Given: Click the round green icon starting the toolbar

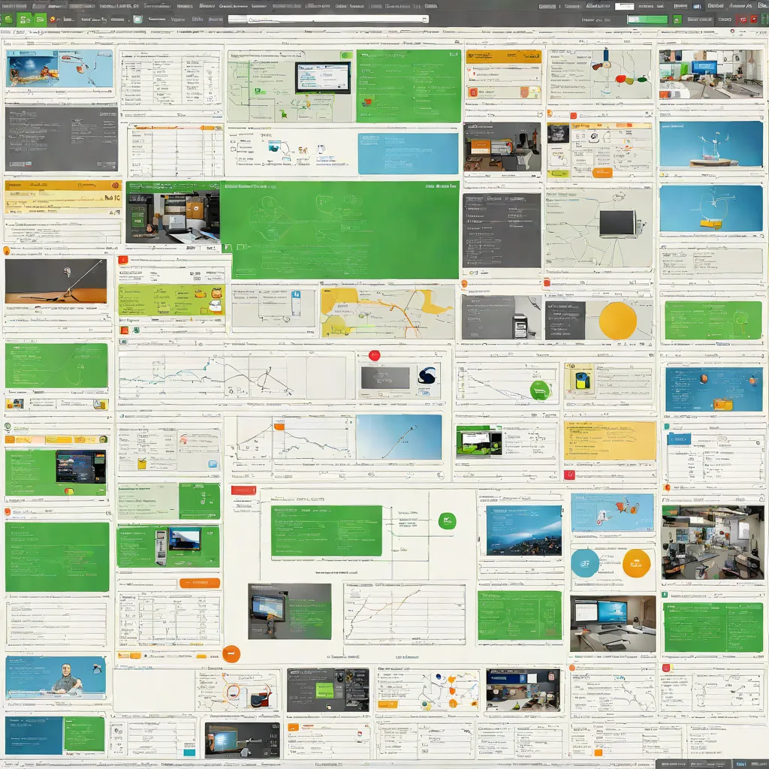Looking at the screenshot, I should point(8,20).
